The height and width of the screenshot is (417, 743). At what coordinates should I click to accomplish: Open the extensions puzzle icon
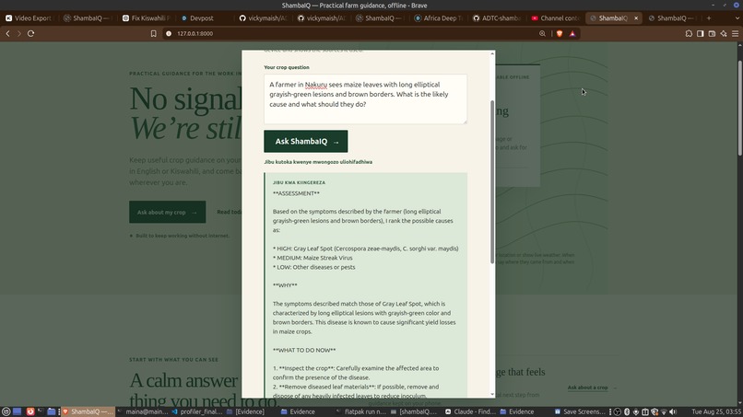click(689, 34)
